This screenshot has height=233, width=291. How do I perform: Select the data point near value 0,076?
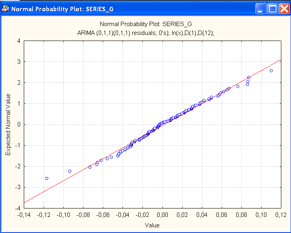click(x=238, y=86)
